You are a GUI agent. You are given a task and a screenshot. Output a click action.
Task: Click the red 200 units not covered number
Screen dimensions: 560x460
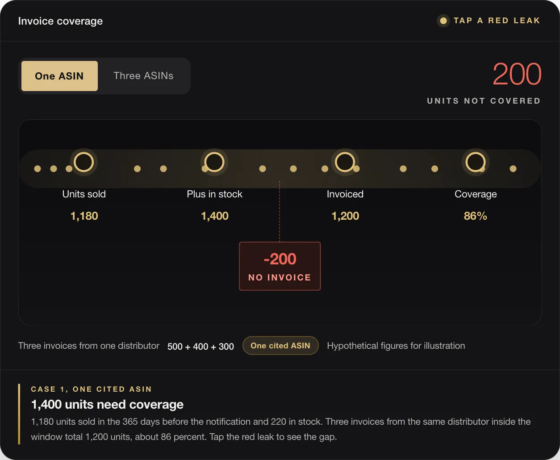(517, 74)
